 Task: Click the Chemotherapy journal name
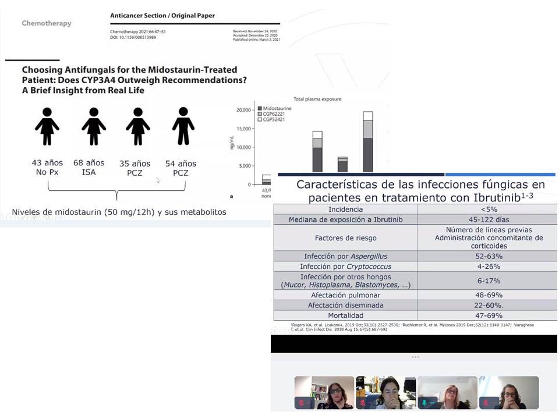click(47, 23)
